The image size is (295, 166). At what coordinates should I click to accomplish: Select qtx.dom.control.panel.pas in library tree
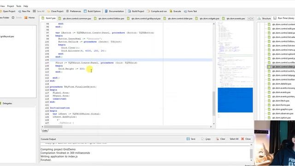tap(281, 59)
